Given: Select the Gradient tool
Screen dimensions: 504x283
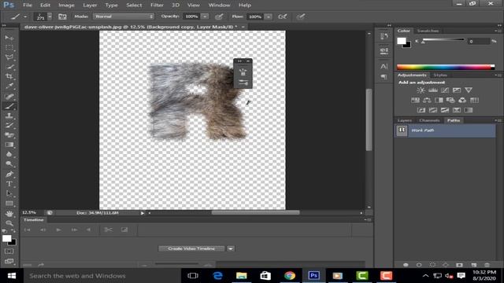Looking at the screenshot, I should (x=9, y=145).
